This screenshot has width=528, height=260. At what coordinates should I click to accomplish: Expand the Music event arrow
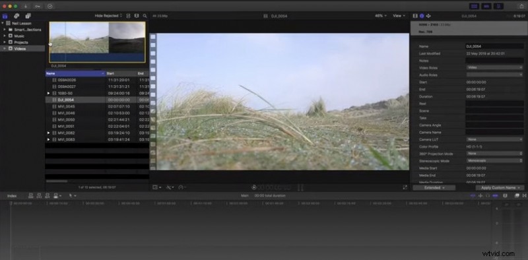tap(5, 36)
